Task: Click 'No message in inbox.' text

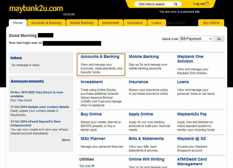Action: click(26, 65)
